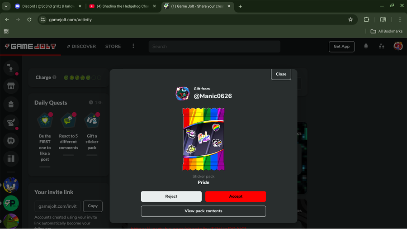
Task: Click the Your invite link heading
Action: point(54,192)
